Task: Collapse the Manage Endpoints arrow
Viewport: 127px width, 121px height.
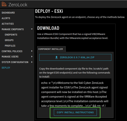Action: (32, 29)
